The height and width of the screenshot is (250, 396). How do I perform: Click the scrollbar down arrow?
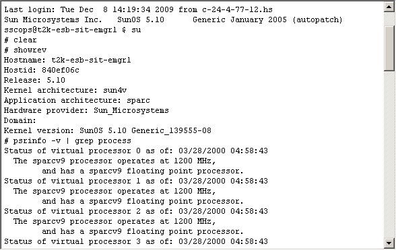tap(389, 243)
